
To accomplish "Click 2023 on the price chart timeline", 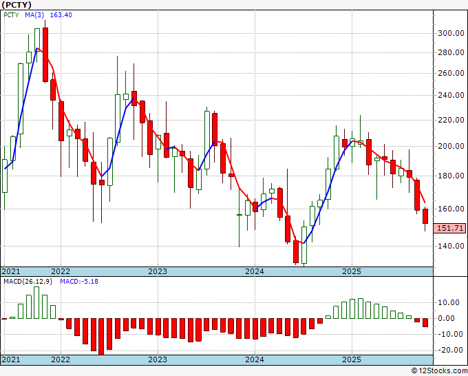I will [158, 271].
